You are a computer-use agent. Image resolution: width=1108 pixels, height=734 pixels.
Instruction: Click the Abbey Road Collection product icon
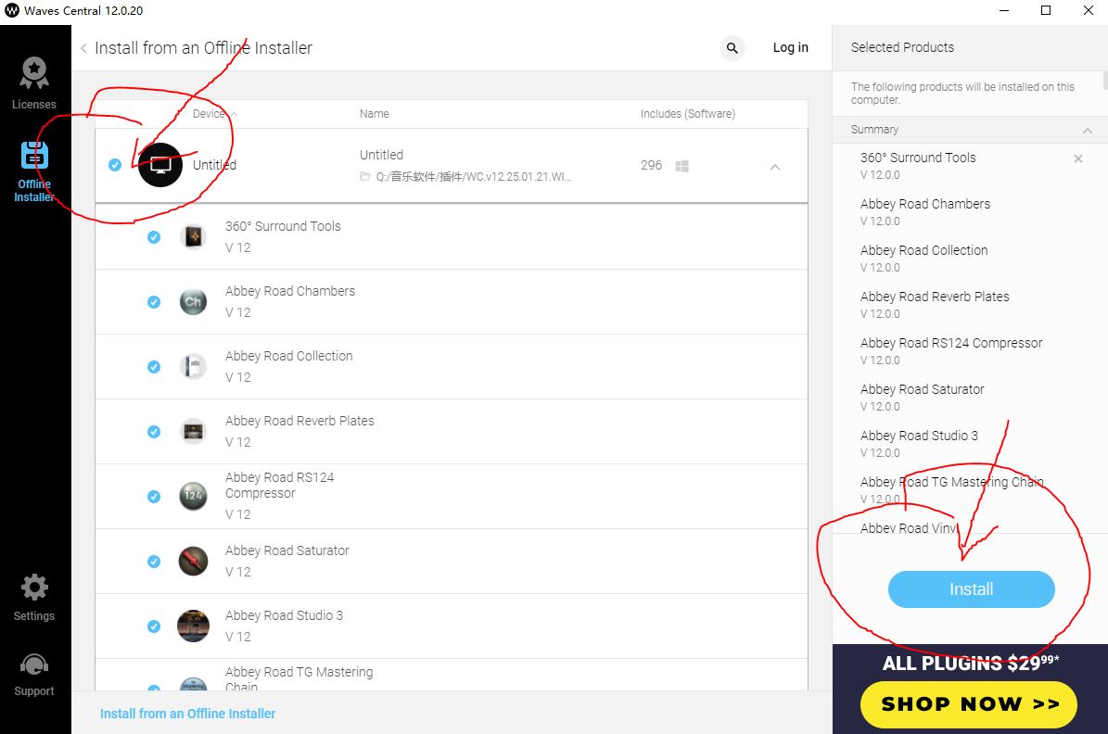click(x=193, y=367)
